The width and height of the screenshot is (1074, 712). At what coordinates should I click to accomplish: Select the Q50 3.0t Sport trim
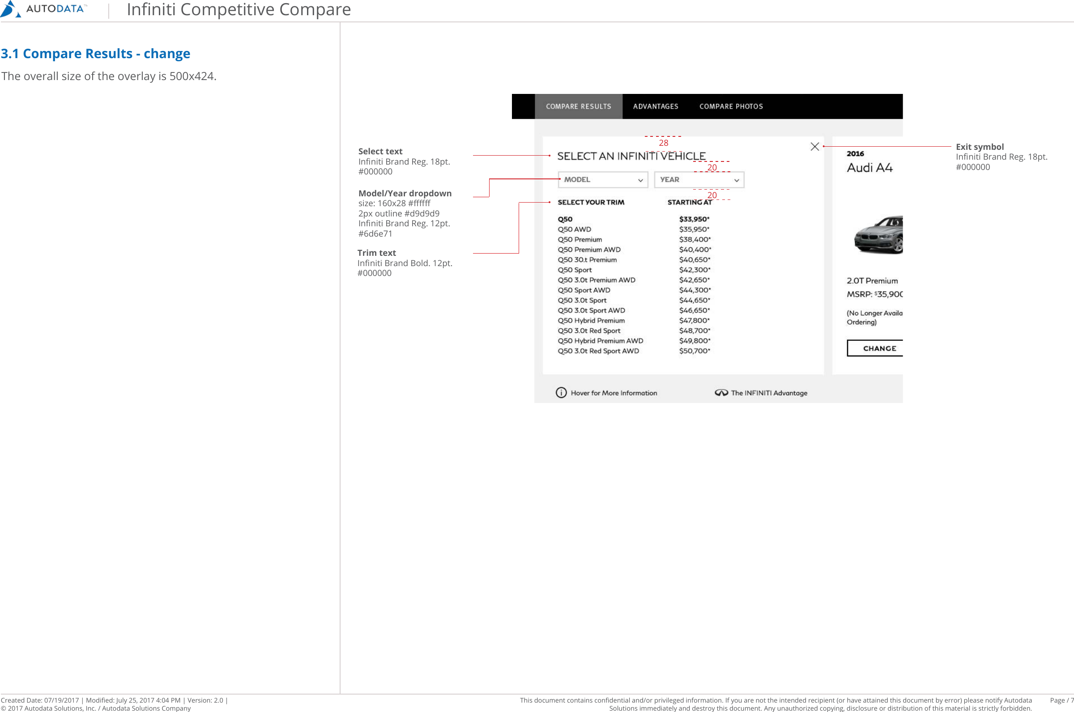(x=582, y=300)
